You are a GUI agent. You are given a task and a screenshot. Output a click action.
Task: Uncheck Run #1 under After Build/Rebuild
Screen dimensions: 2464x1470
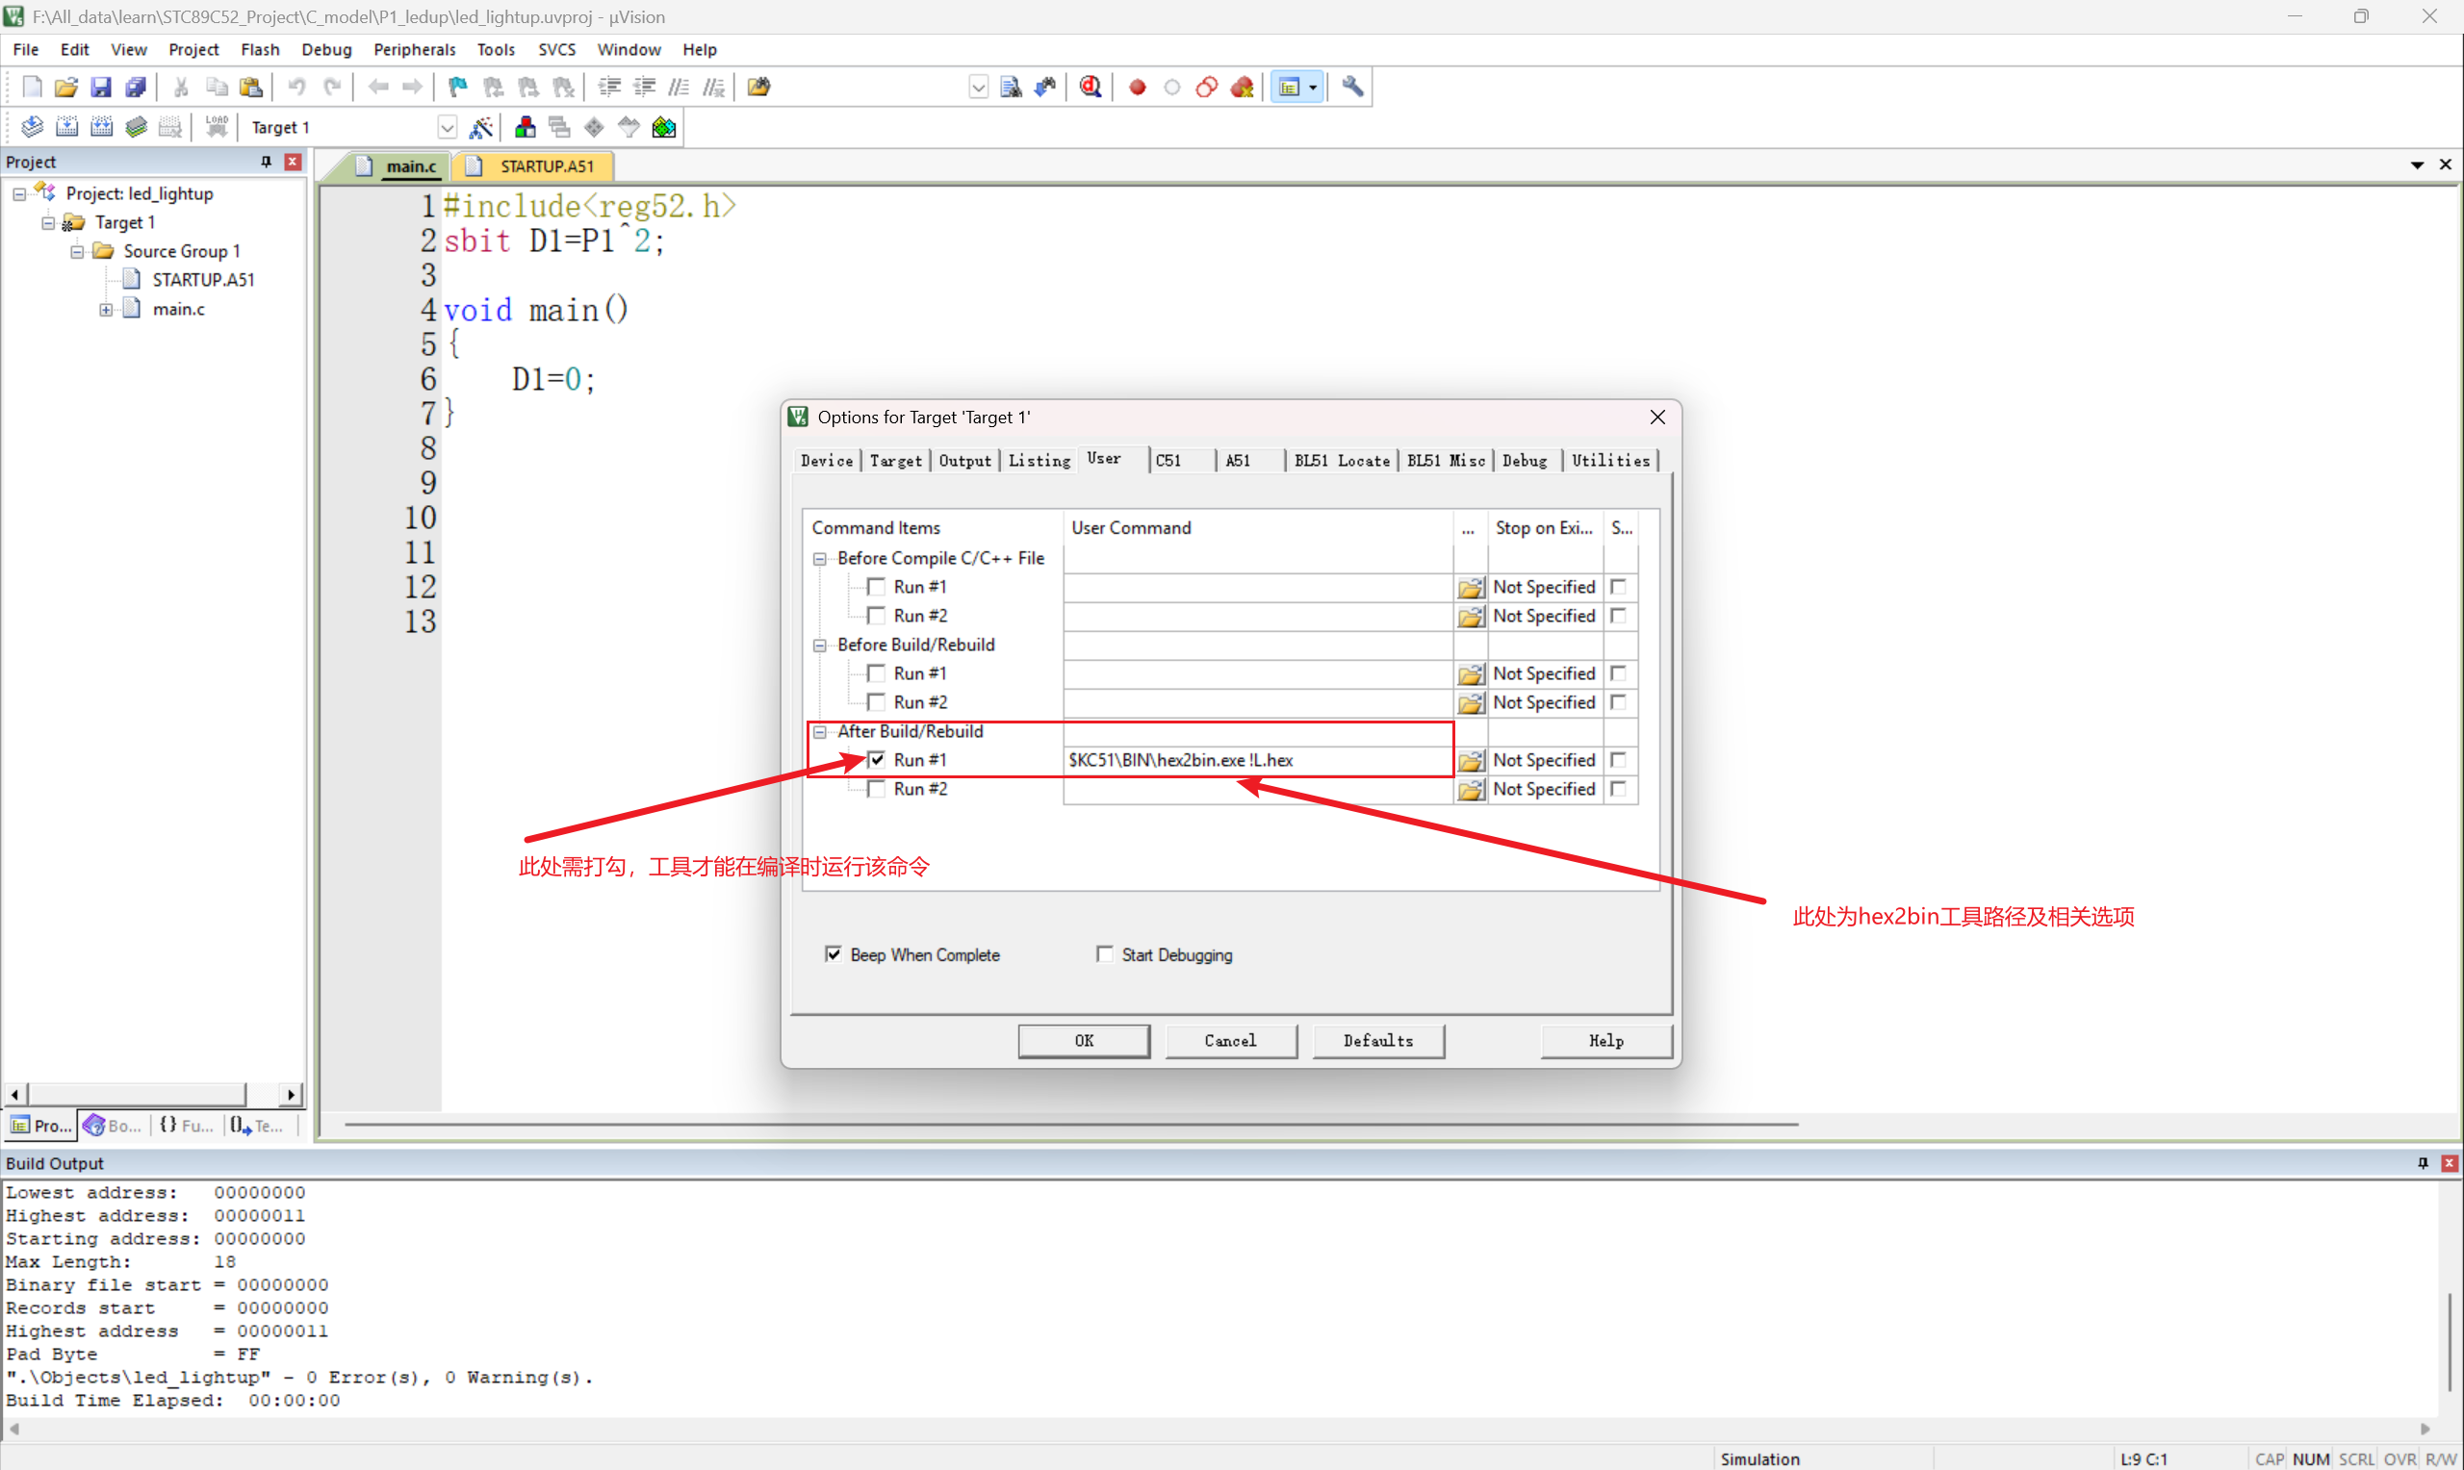[x=876, y=760]
